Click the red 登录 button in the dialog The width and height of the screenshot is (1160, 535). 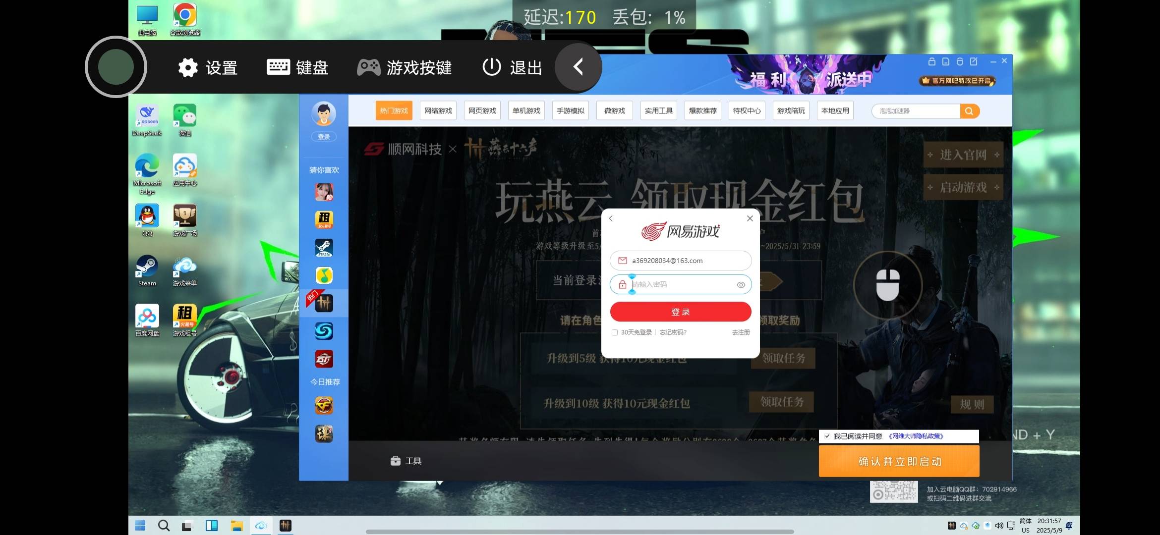click(681, 312)
